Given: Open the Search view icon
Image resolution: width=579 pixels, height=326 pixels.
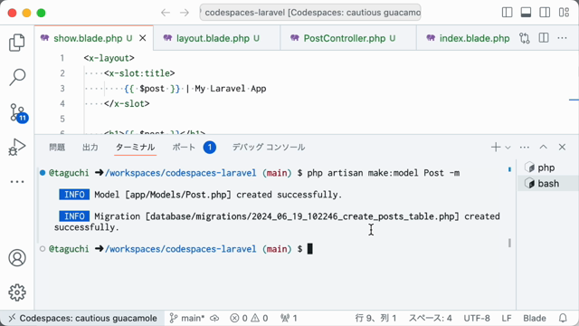Looking at the screenshot, I should [x=17, y=77].
